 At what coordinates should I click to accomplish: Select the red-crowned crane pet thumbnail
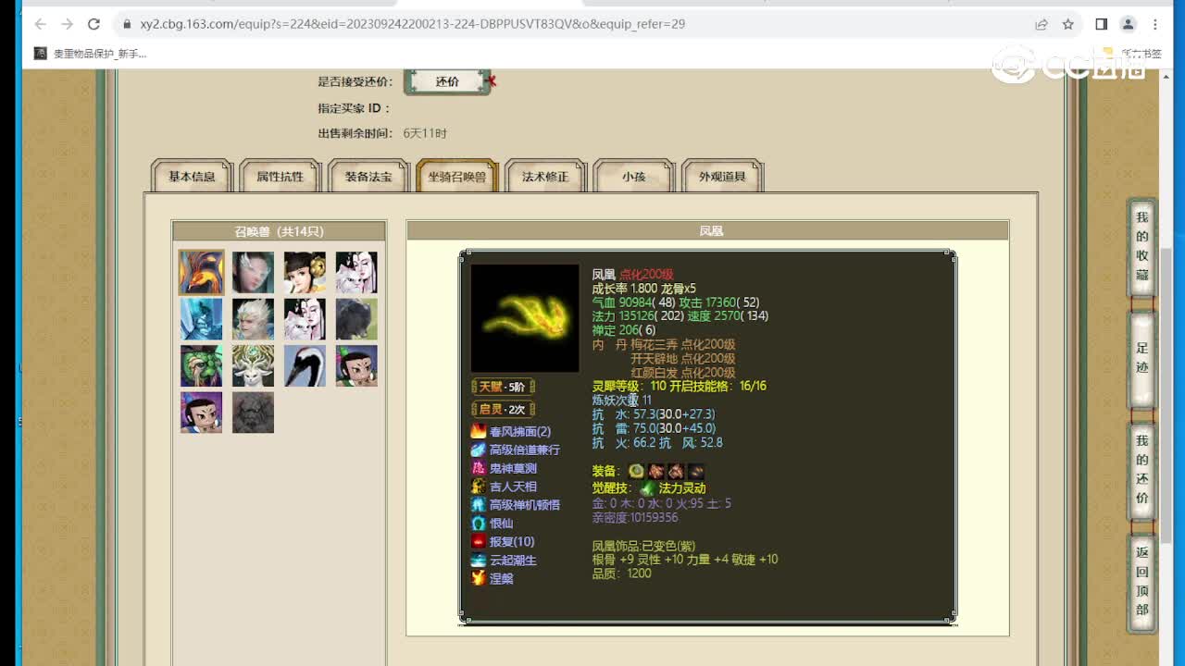click(305, 366)
